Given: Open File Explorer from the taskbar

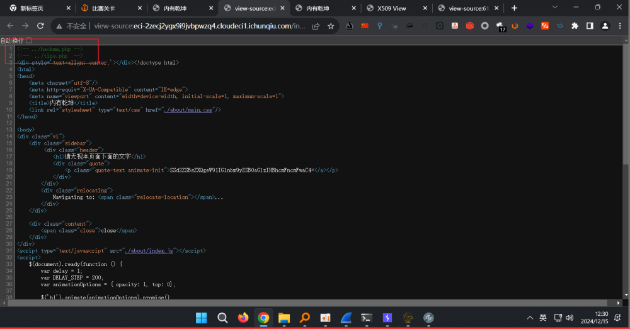Looking at the screenshot, I should coord(284,318).
